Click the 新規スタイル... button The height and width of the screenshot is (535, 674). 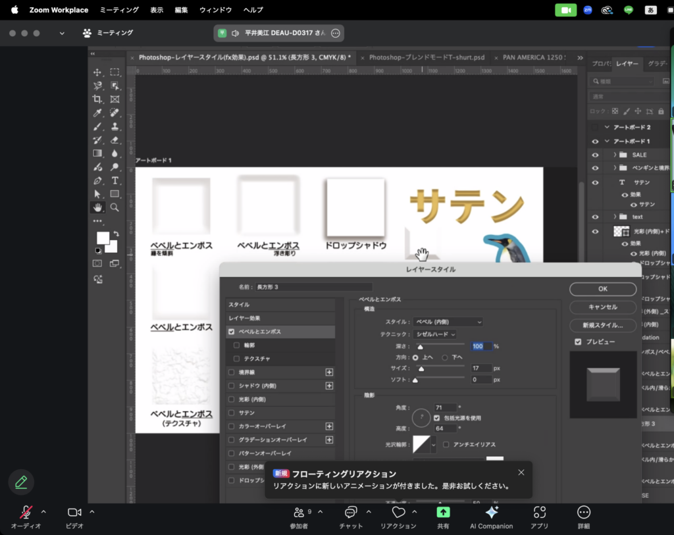click(602, 325)
